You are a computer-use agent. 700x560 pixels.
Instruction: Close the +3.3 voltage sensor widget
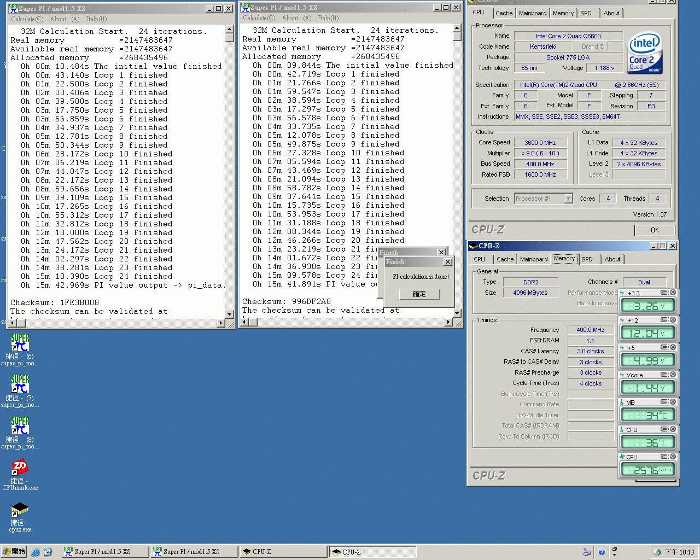[x=673, y=293]
